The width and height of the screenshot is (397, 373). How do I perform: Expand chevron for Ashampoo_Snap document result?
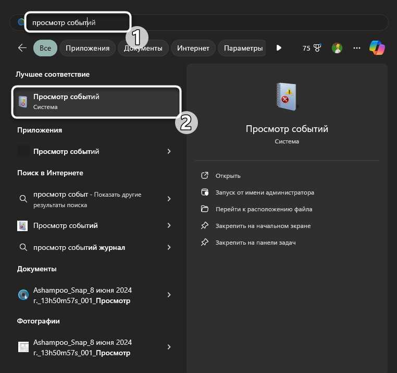(x=169, y=295)
